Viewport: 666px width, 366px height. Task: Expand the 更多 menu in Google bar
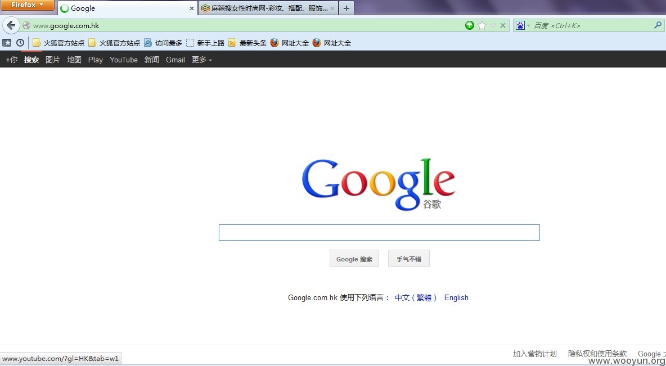click(x=202, y=60)
